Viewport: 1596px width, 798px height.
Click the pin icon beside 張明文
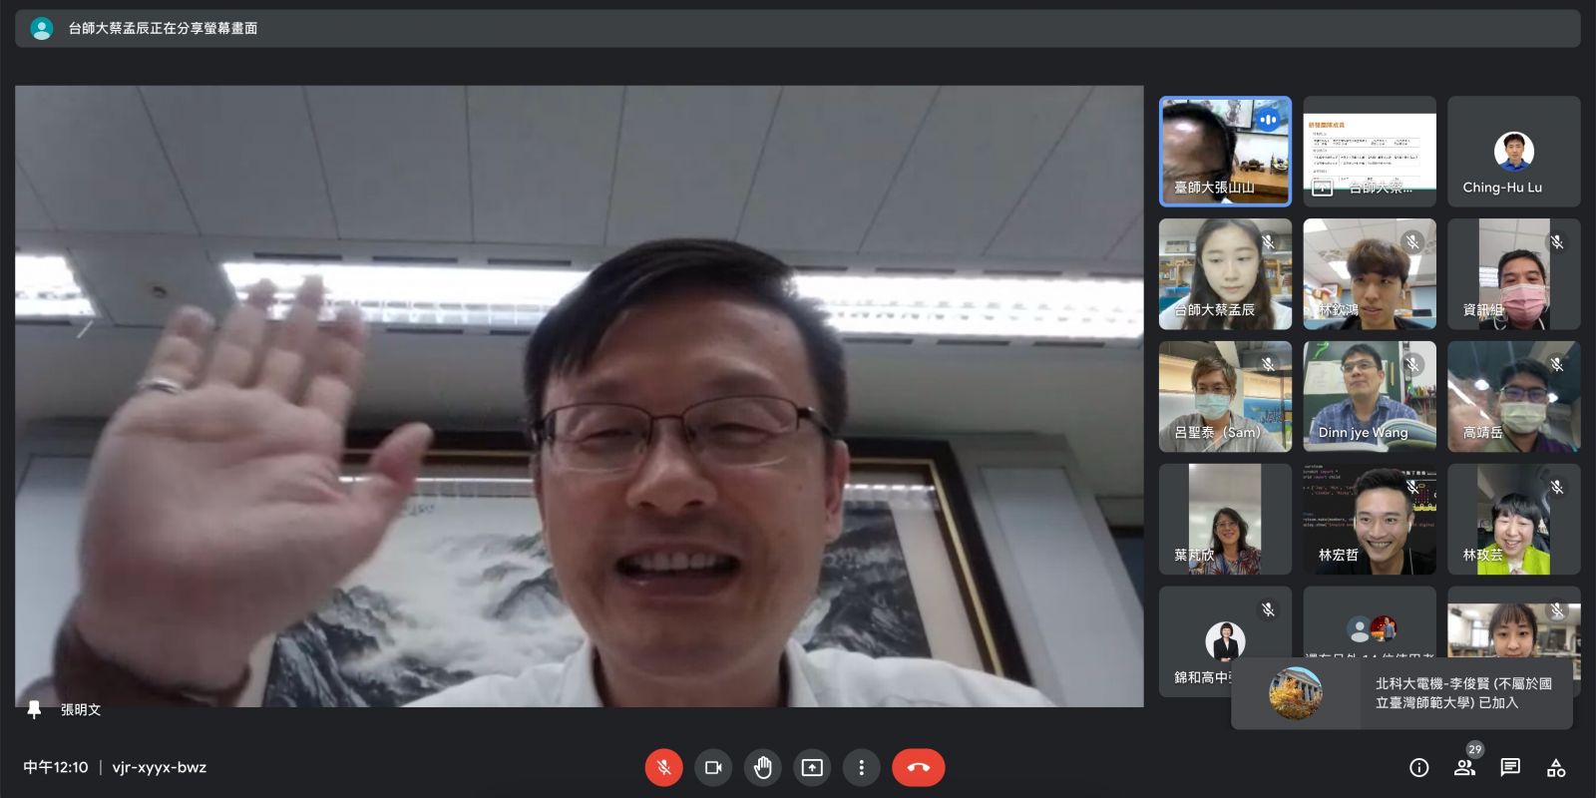tap(34, 709)
